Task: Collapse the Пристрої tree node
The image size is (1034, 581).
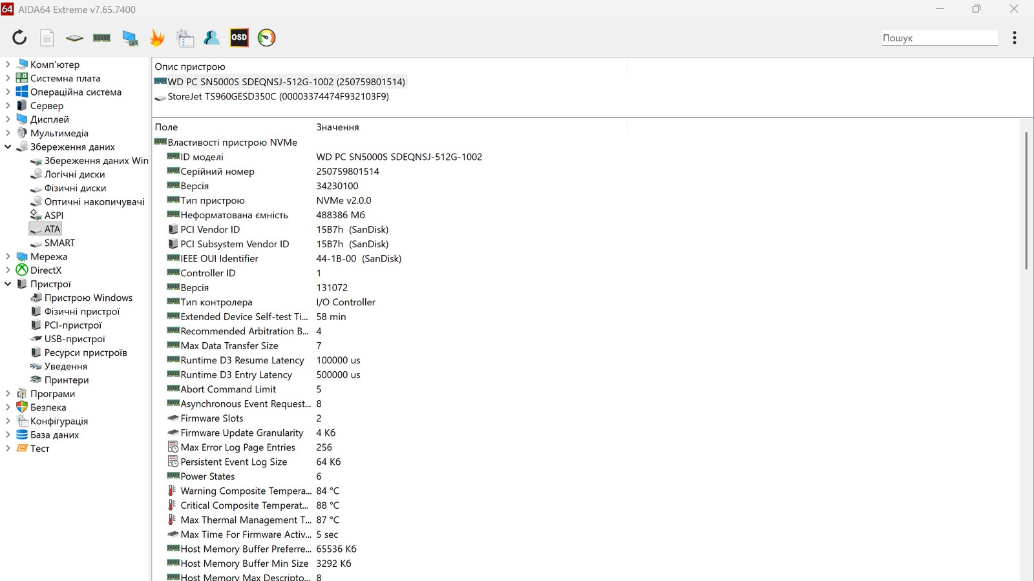Action: tap(8, 284)
